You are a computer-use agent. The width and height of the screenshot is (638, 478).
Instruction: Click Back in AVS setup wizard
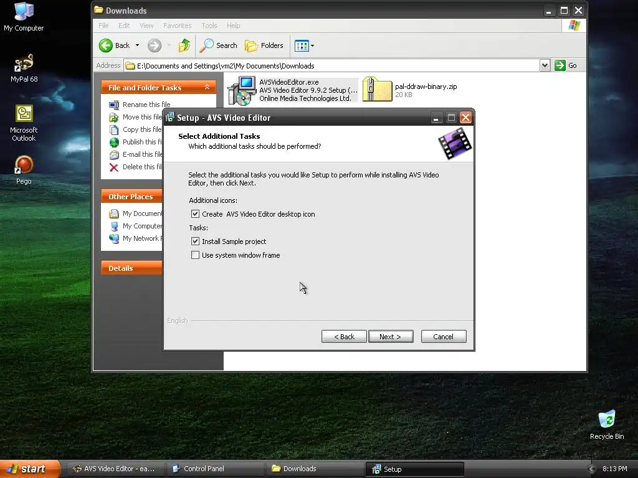click(x=344, y=337)
